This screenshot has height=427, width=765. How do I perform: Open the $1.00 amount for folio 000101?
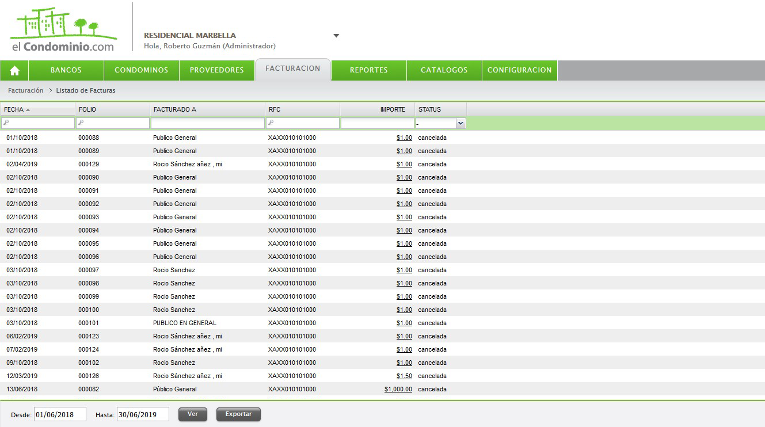coord(404,323)
